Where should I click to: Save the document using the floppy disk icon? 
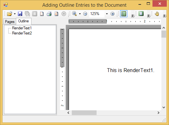tap(20, 14)
